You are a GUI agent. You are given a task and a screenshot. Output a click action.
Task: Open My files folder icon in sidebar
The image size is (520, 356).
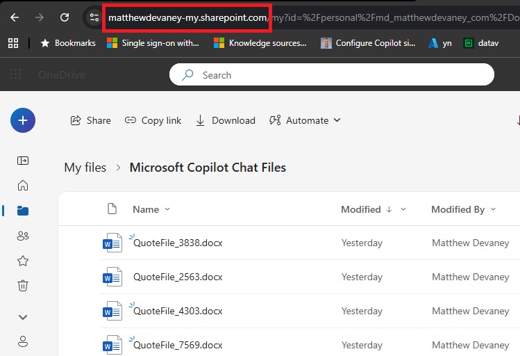tap(23, 211)
